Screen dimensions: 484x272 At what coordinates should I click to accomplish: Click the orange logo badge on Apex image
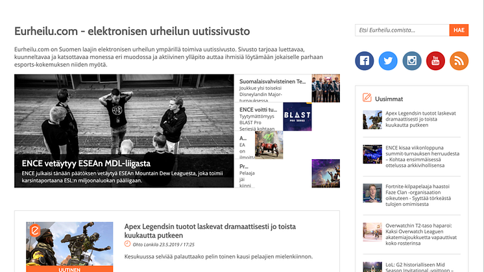pos(36,232)
